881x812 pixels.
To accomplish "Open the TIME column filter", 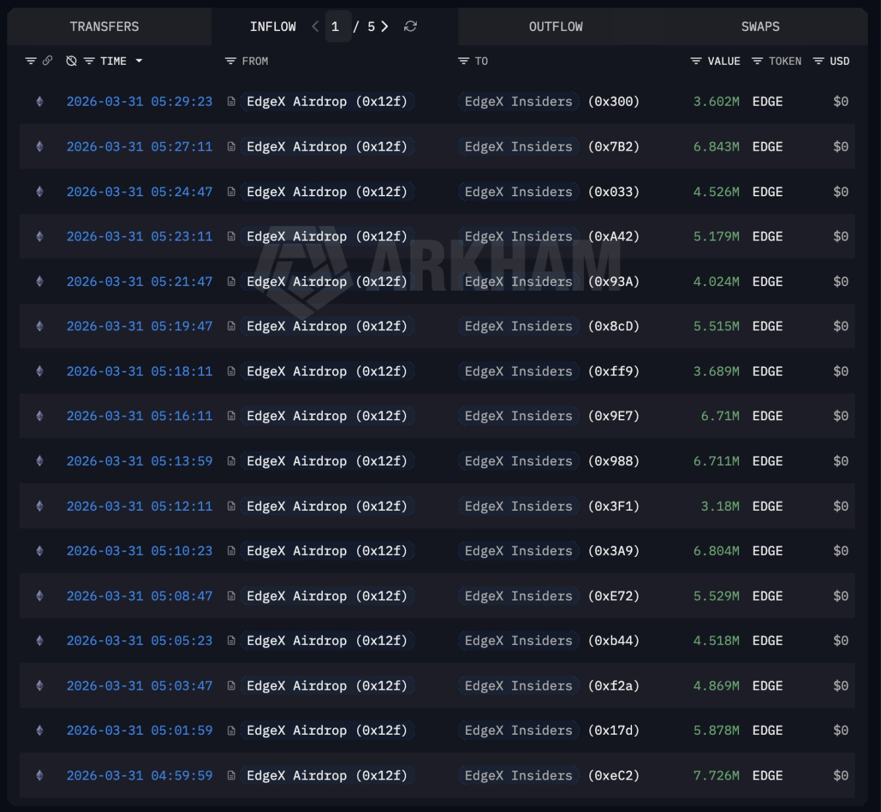I will pos(89,61).
